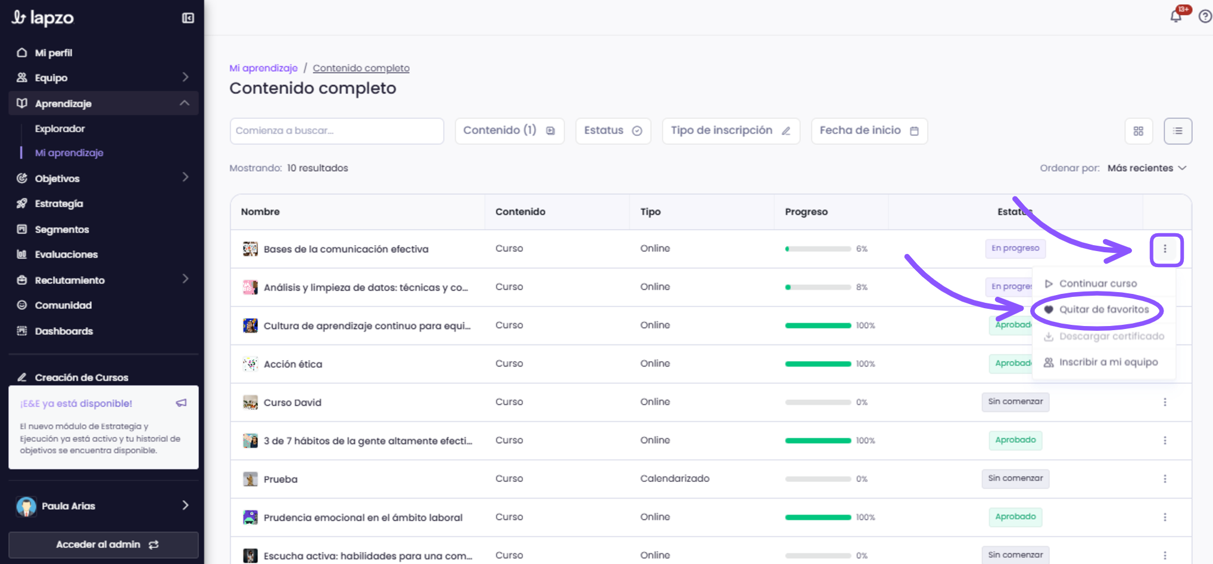Open the notifications bell

[1175, 16]
